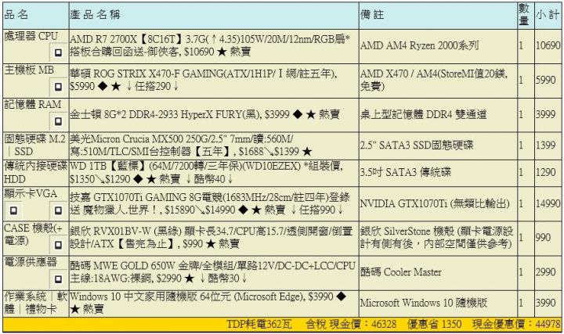
Task: Click the RAM subtotal 3999
Action: [x=546, y=114]
